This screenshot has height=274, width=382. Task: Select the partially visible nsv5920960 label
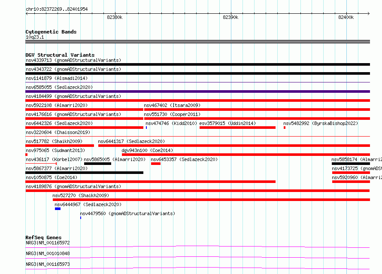tap(357, 177)
